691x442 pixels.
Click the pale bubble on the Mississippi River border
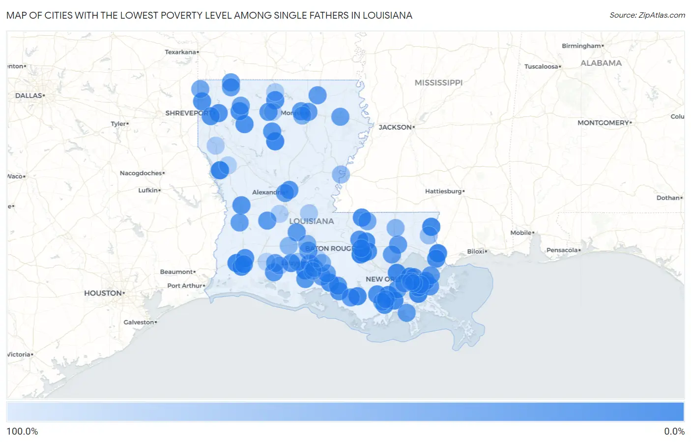[x=341, y=174]
